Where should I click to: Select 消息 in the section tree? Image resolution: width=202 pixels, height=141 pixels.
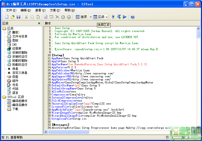coord(15,69)
